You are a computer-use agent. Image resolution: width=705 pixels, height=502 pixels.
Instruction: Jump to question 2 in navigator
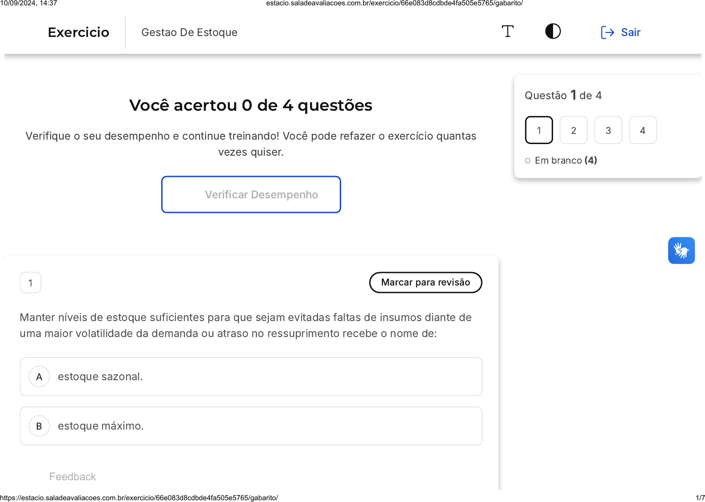[x=574, y=130]
